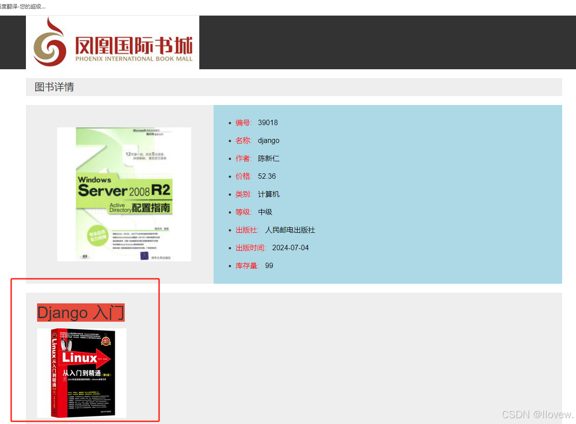Click the category value 计算机
Screen dimensions: 576x424
(x=269, y=194)
